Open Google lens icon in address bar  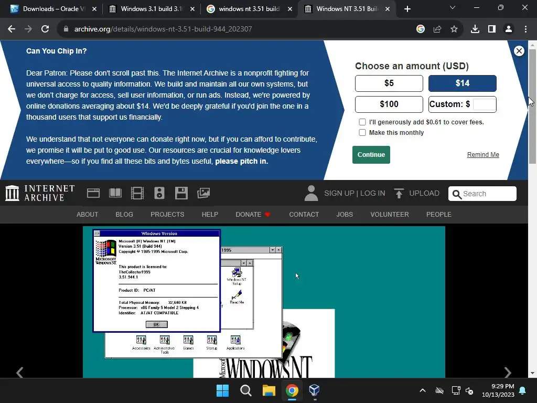tap(421, 29)
